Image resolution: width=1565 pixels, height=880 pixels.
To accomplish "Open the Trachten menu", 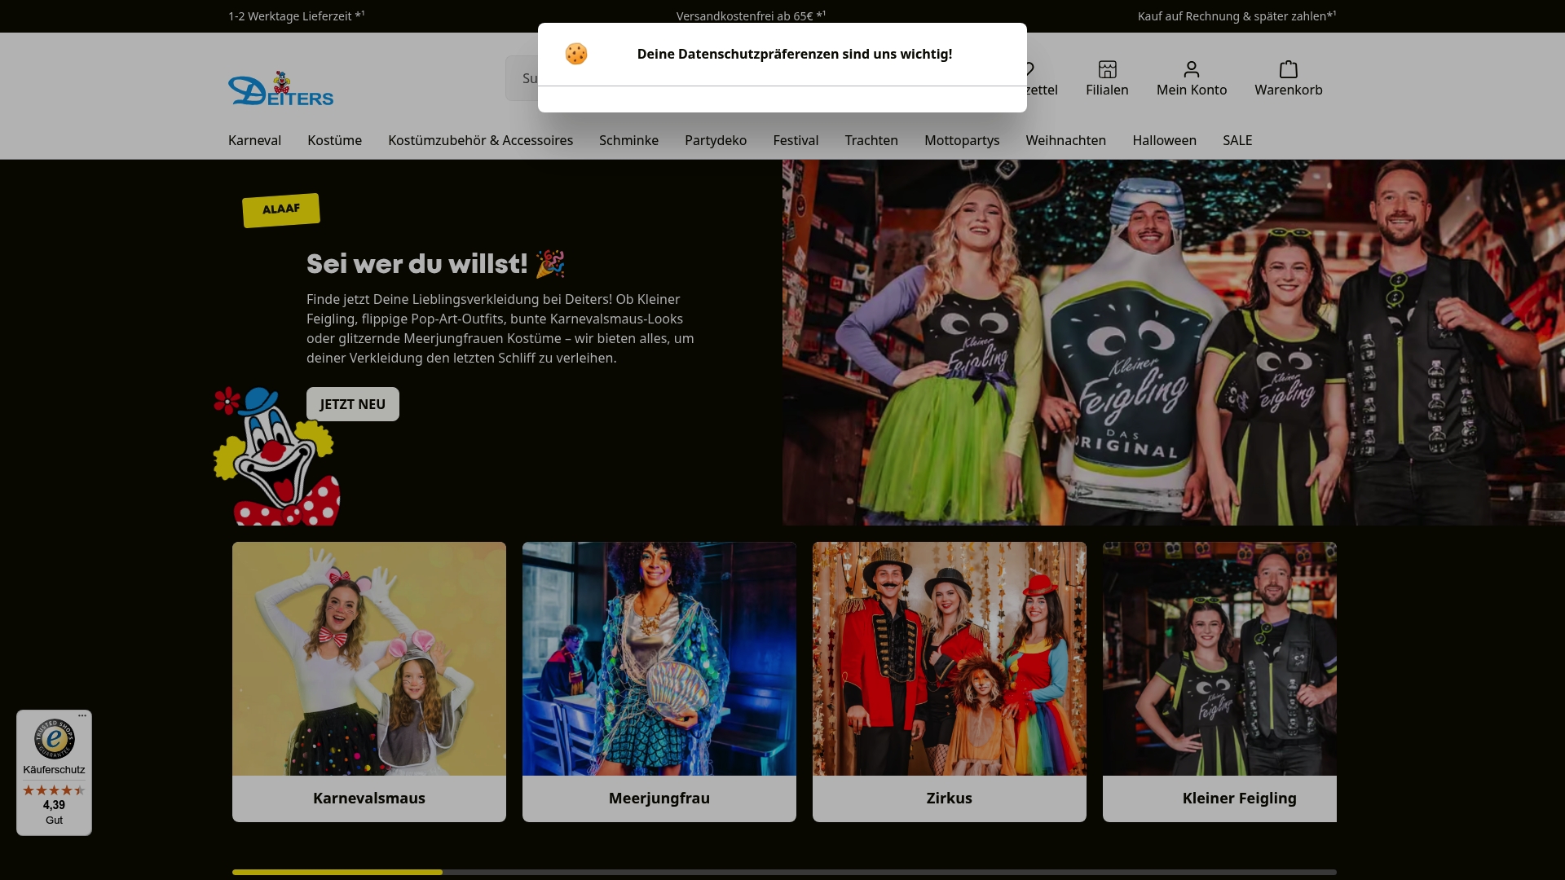I will click(x=871, y=140).
